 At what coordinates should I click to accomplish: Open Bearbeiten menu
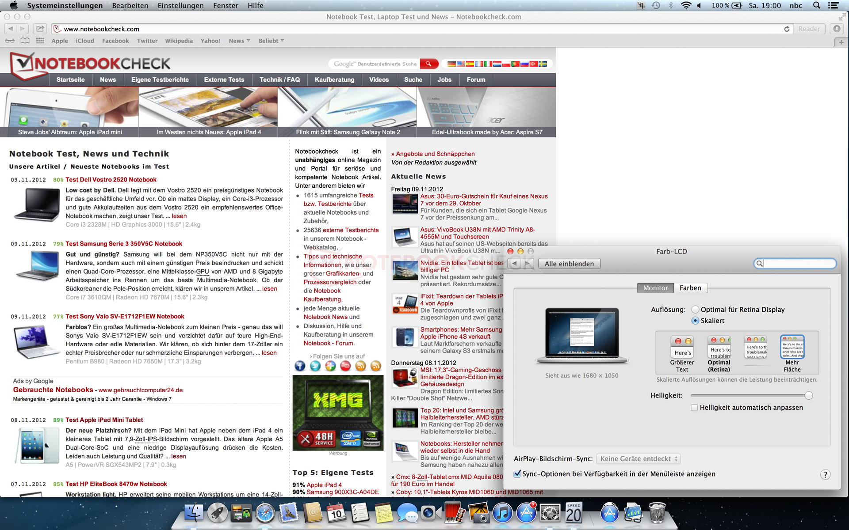[x=130, y=5]
